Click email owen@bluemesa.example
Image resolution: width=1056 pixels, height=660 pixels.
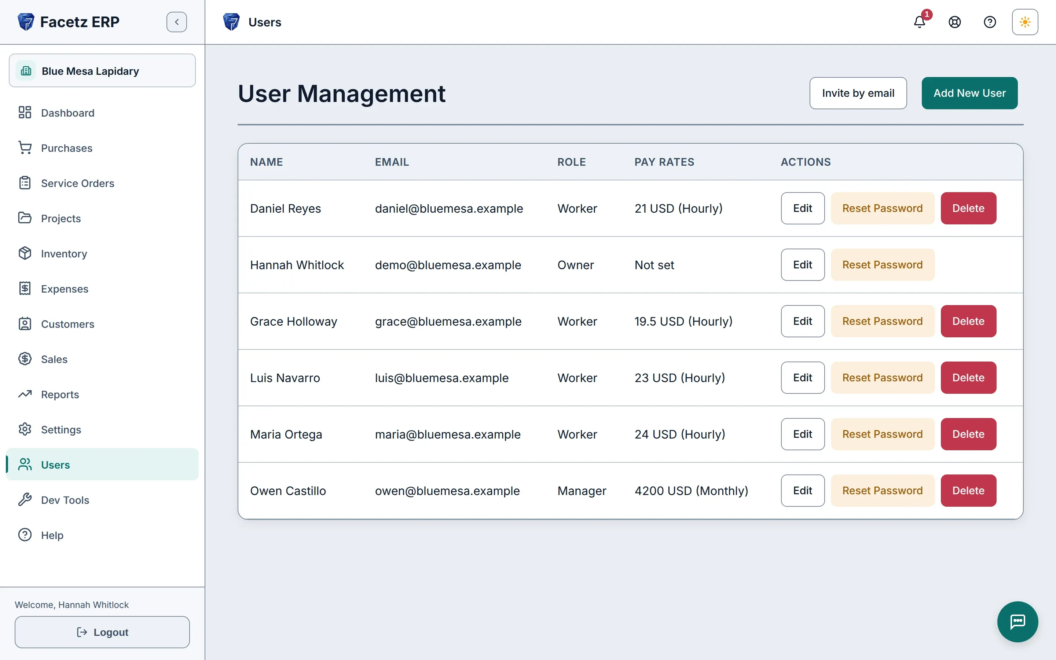point(447,491)
